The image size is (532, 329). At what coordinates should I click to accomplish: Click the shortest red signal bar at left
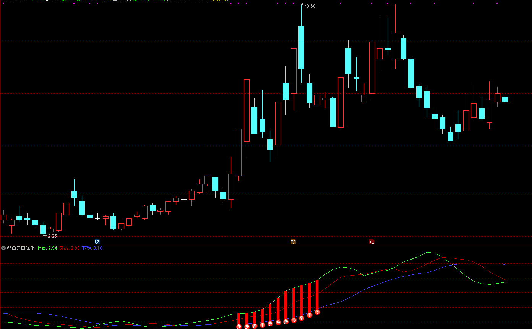pos(239,319)
